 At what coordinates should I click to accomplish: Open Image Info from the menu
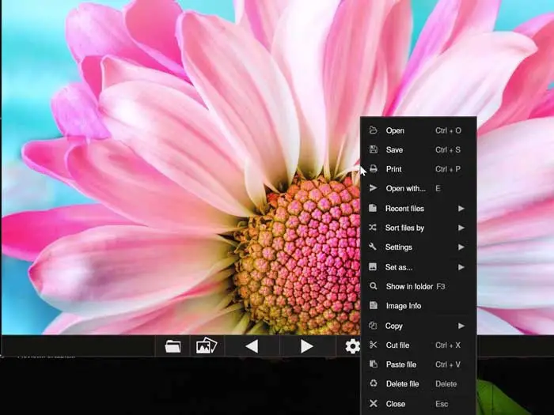419,306
